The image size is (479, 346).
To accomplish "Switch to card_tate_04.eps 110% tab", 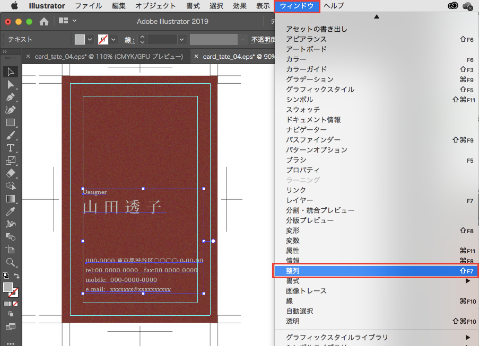I will (x=108, y=56).
